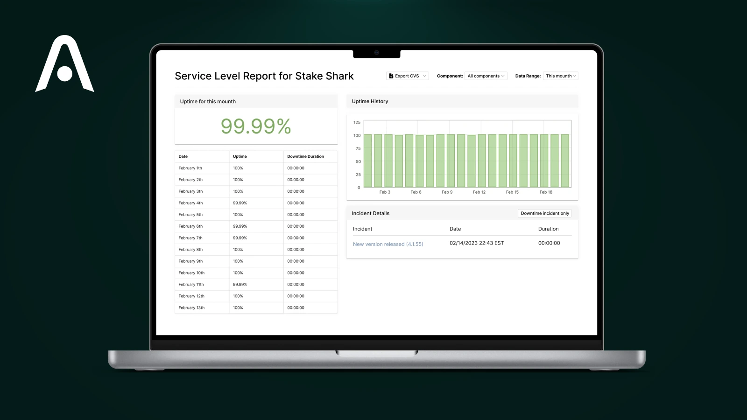
Task: Click the Date column header in uptime table
Action: click(x=183, y=156)
